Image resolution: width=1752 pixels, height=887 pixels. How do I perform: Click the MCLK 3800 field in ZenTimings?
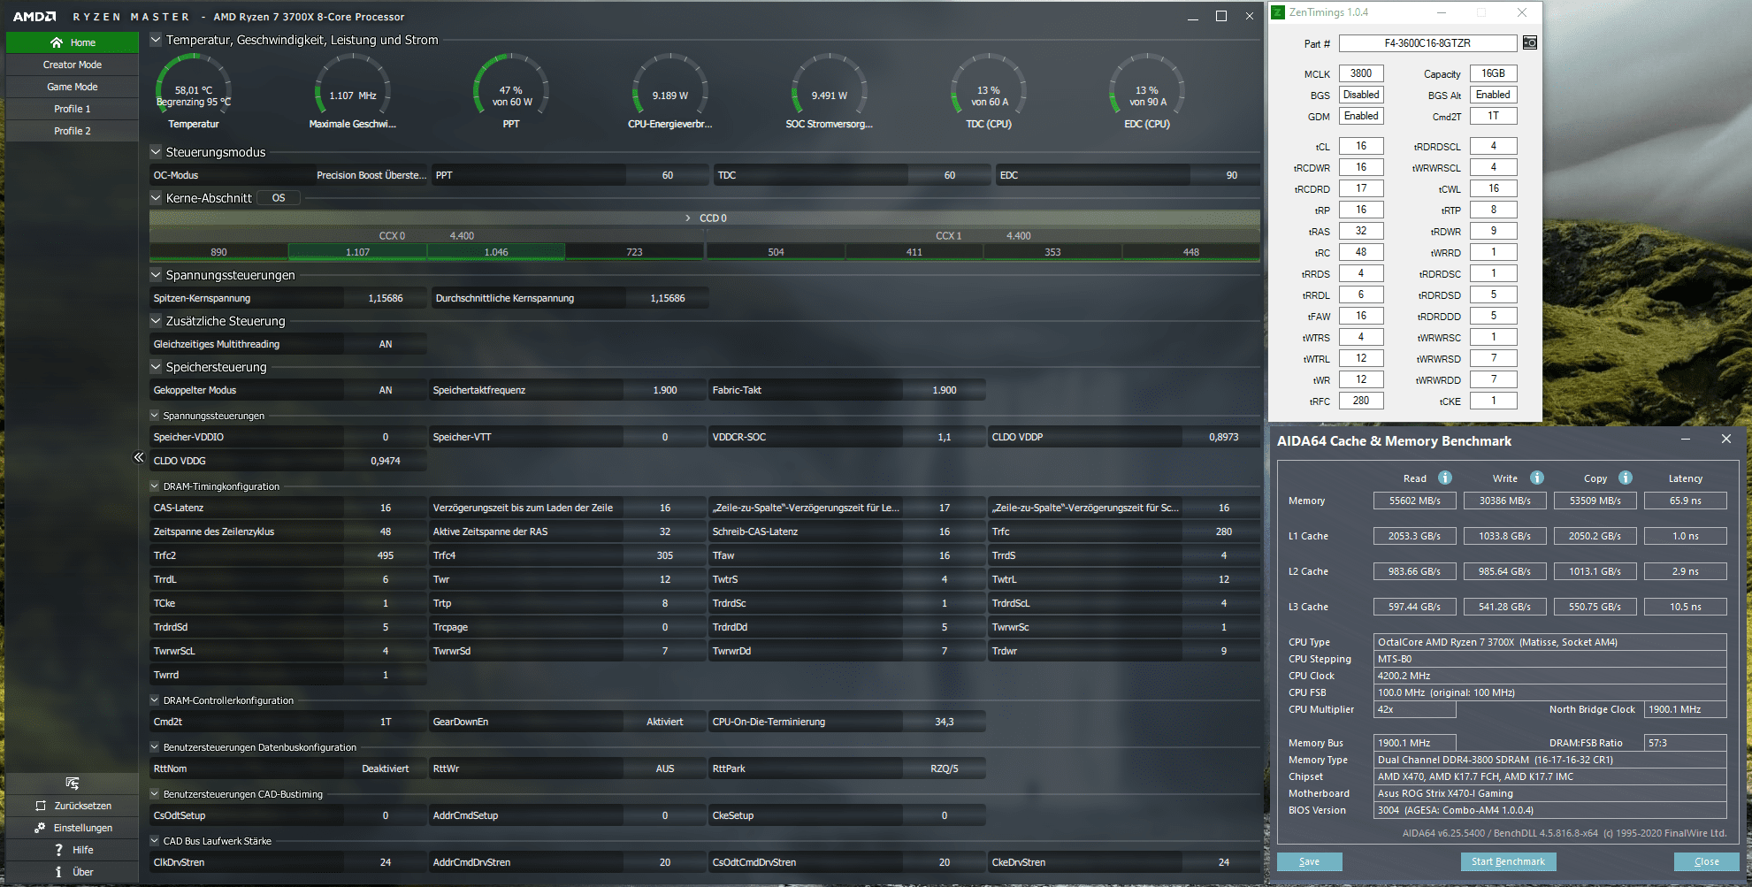[1361, 73]
